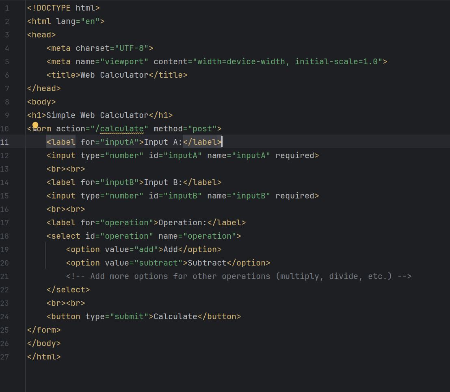Place cursor in the inputA label tag

coord(61,142)
